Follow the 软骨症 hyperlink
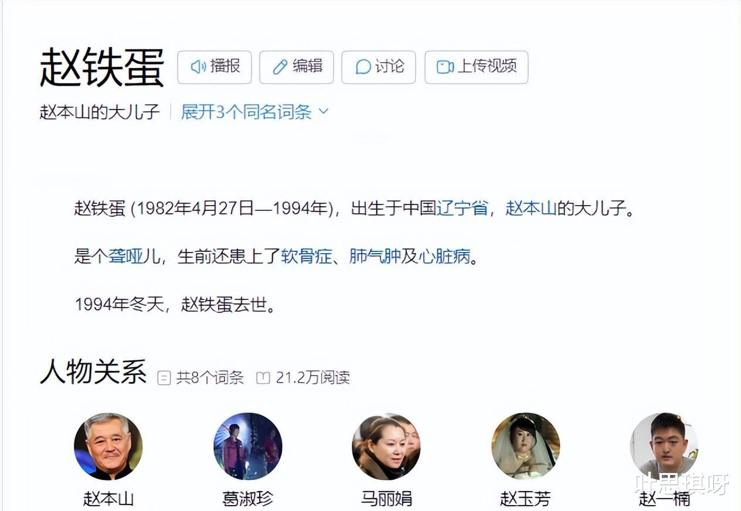 307,257
